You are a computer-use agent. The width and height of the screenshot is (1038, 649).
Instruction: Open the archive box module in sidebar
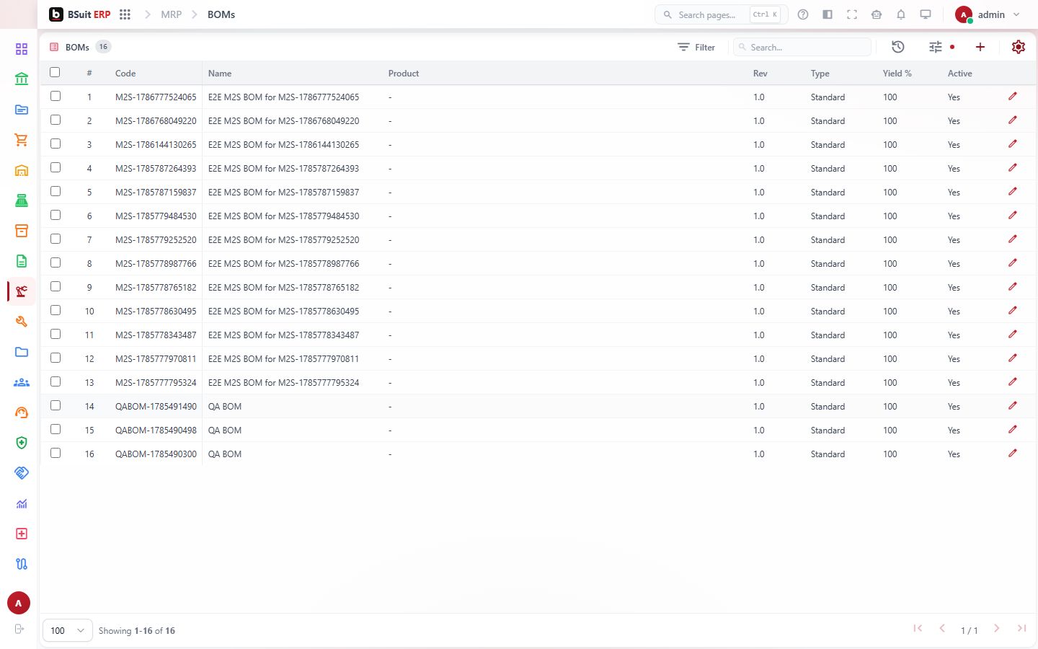(22, 231)
